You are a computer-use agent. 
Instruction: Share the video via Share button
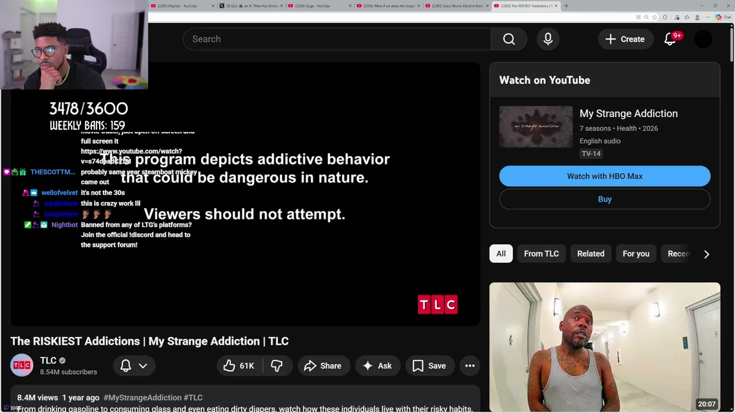323,365
